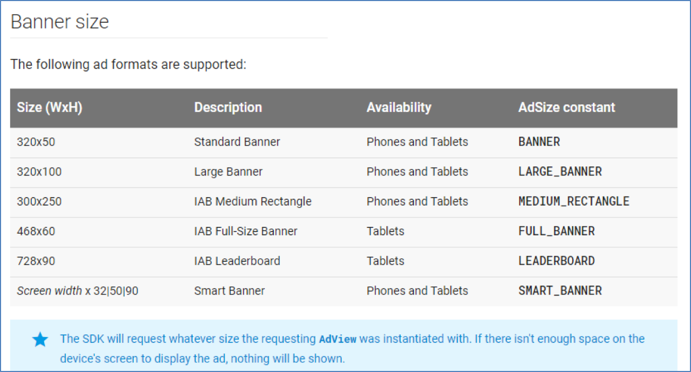Select the AdSize constant column header
Viewport: 691px width, 372px height.
click(x=566, y=108)
